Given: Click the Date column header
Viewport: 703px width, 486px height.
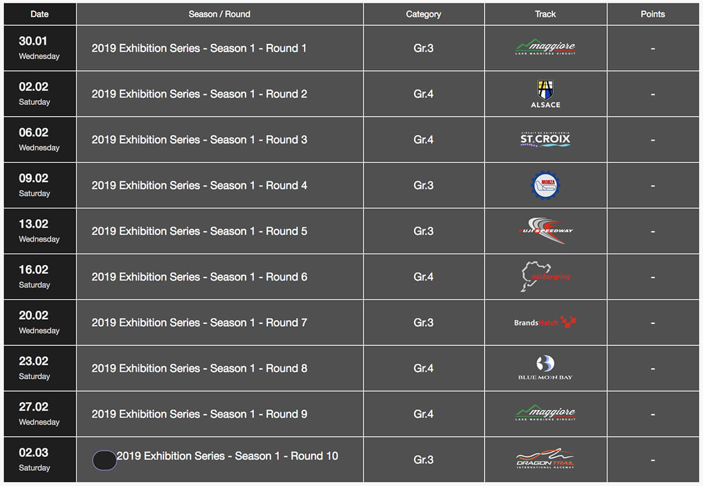Looking at the screenshot, I should click(40, 14).
